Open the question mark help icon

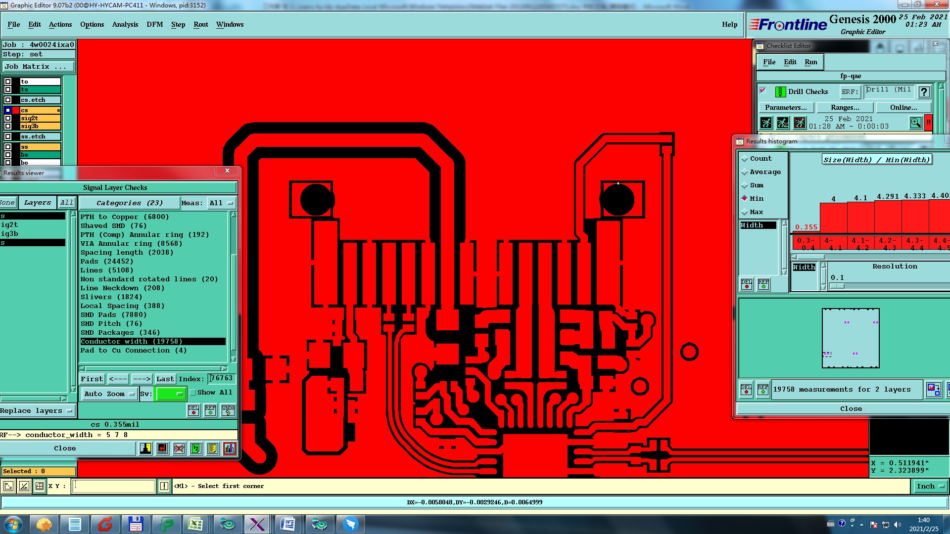pyautogui.click(x=924, y=91)
